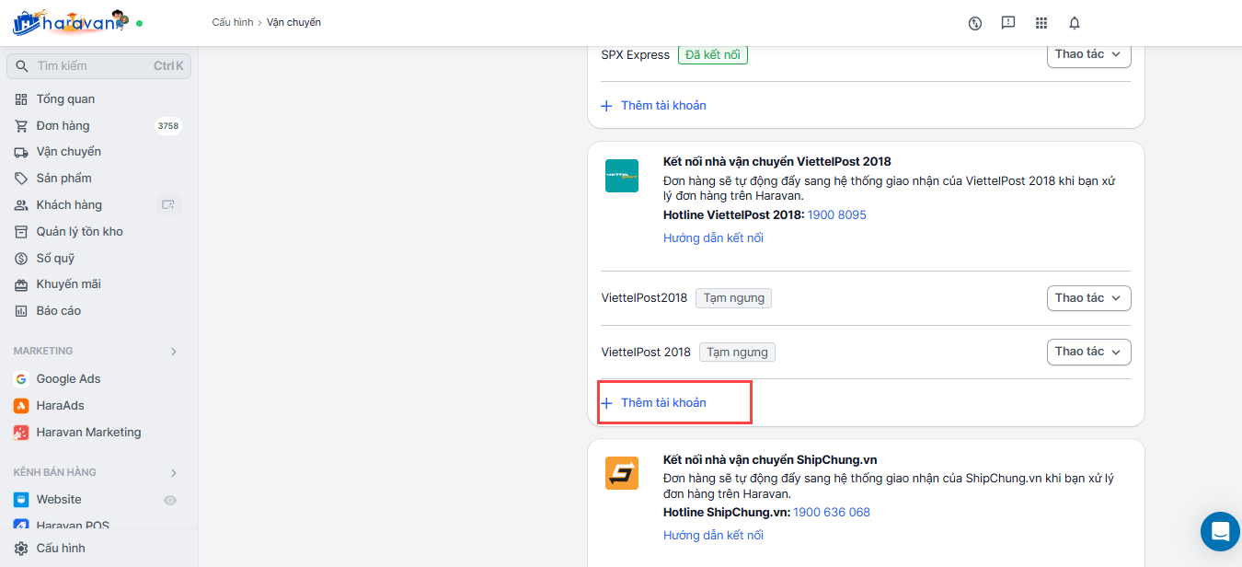Expand the MARKETING section chevron
This screenshot has height=567, width=1242.
[174, 352]
